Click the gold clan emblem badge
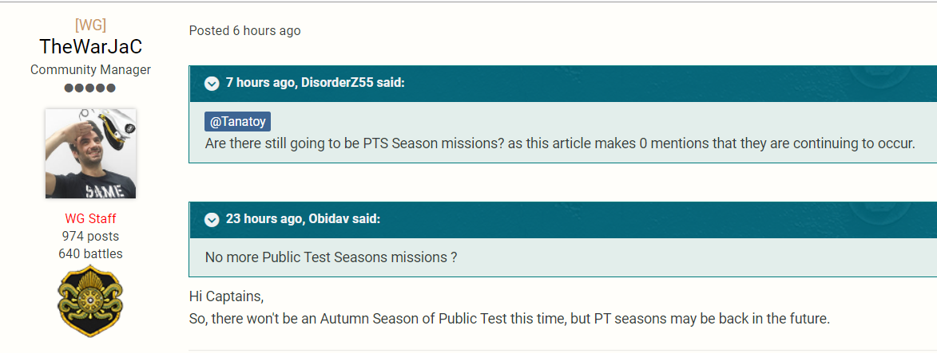The height and width of the screenshot is (353, 937). 90,301
